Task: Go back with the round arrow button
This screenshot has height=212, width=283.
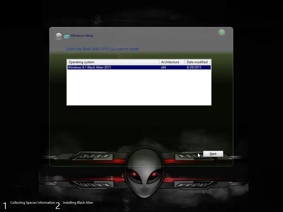Action: click(x=59, y=36)
